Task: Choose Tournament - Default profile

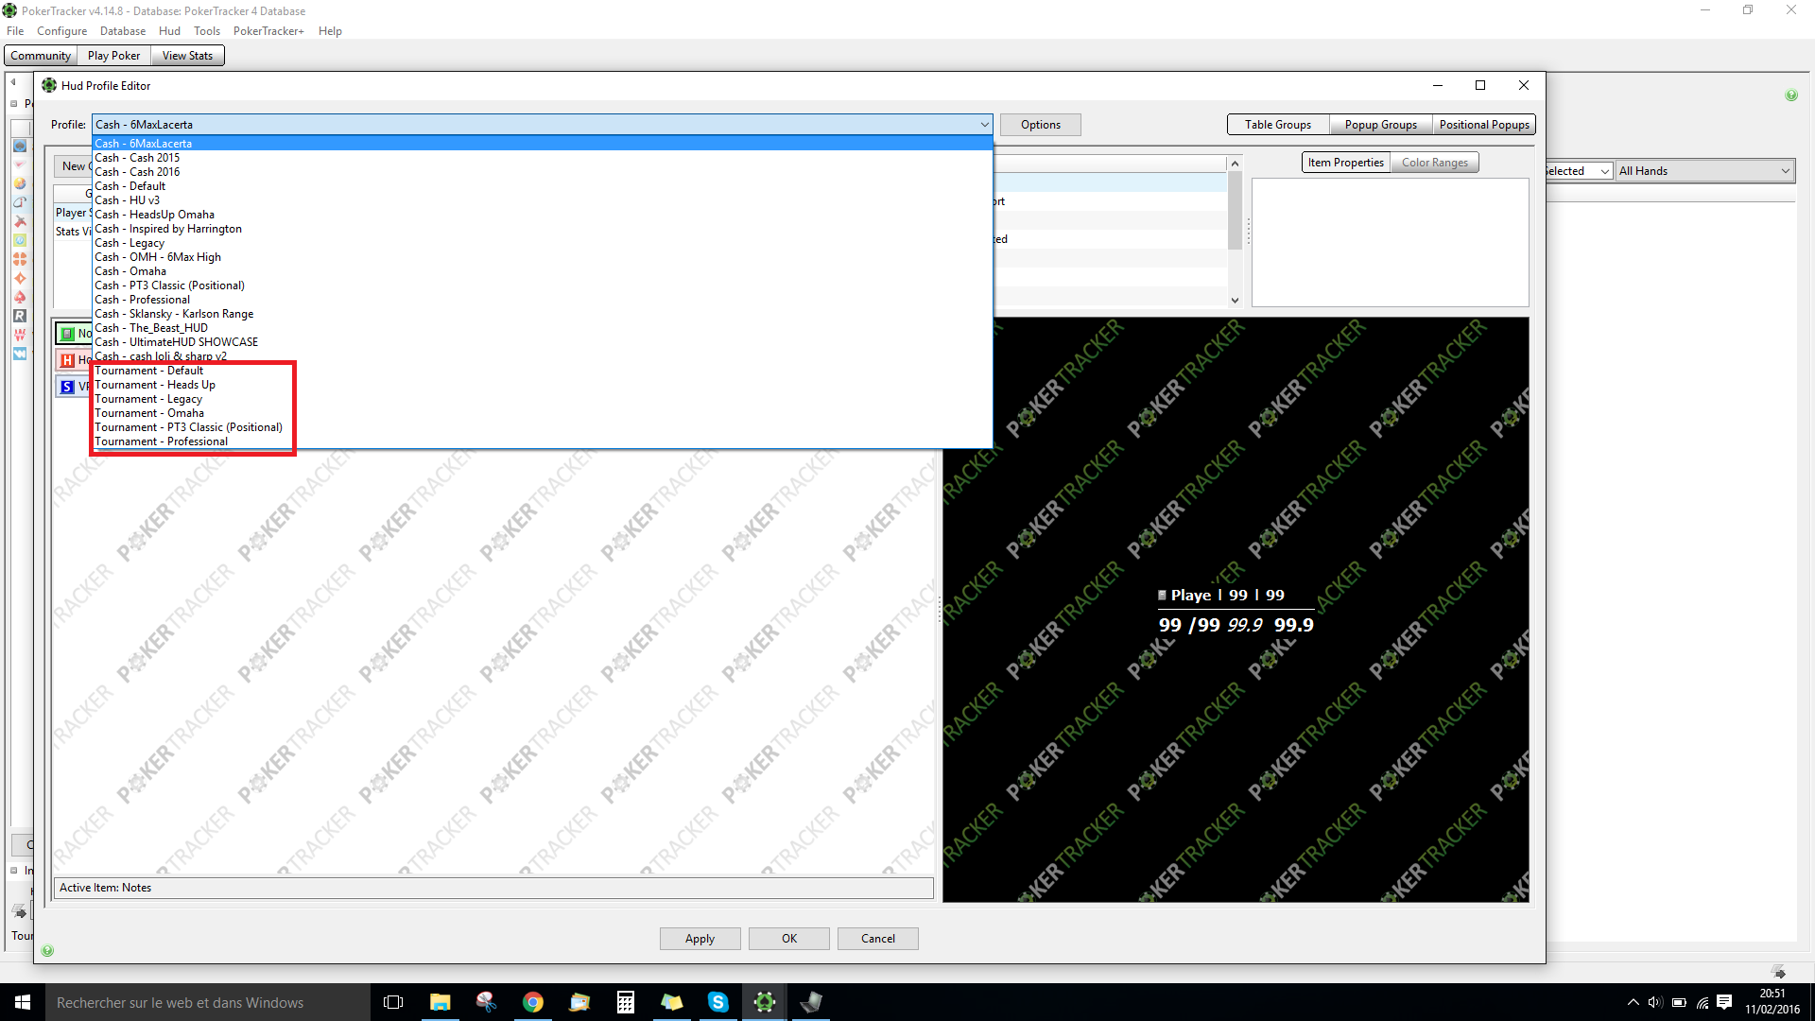Action: (543, 371)
